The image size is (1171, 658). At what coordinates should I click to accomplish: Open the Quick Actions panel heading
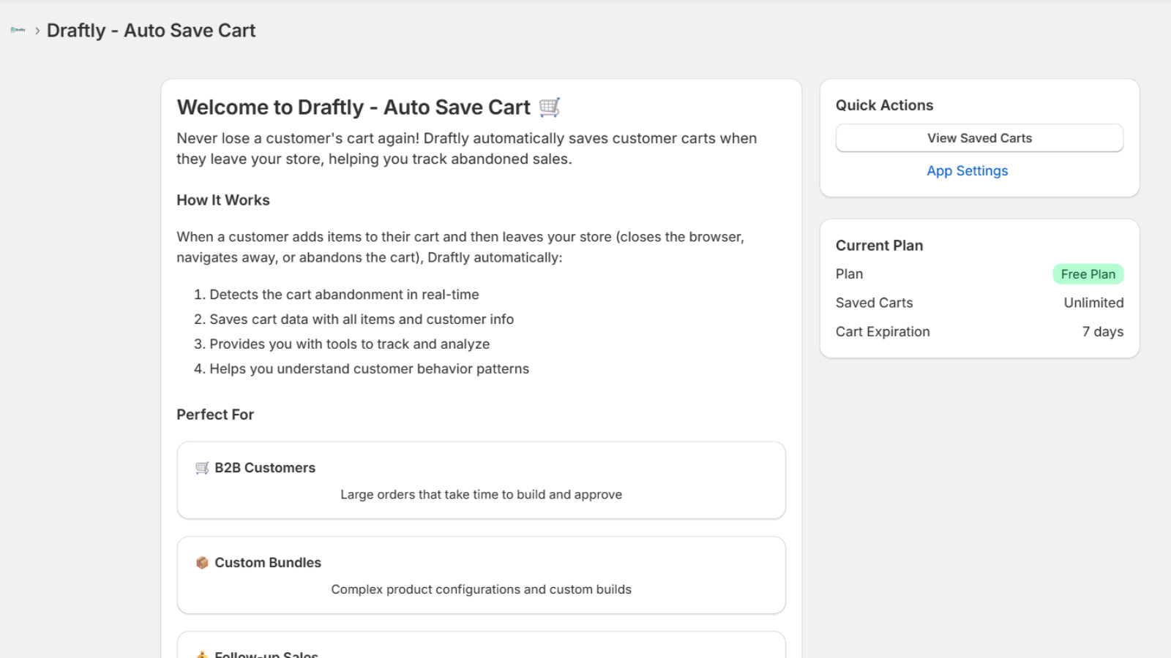884,105
